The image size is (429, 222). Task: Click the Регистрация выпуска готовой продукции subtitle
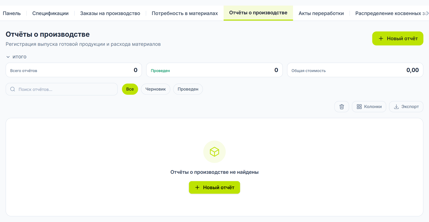click(83, 44)
